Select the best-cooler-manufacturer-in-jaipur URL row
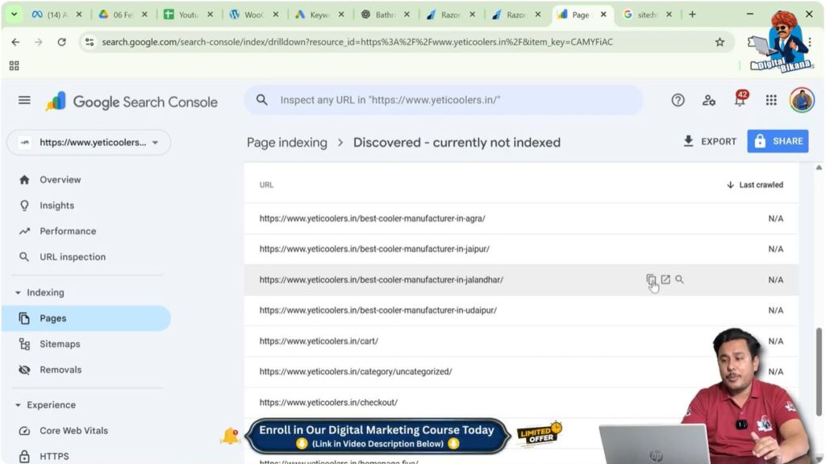The height and width of the screenshot is (464, 826). click(521, 249)
